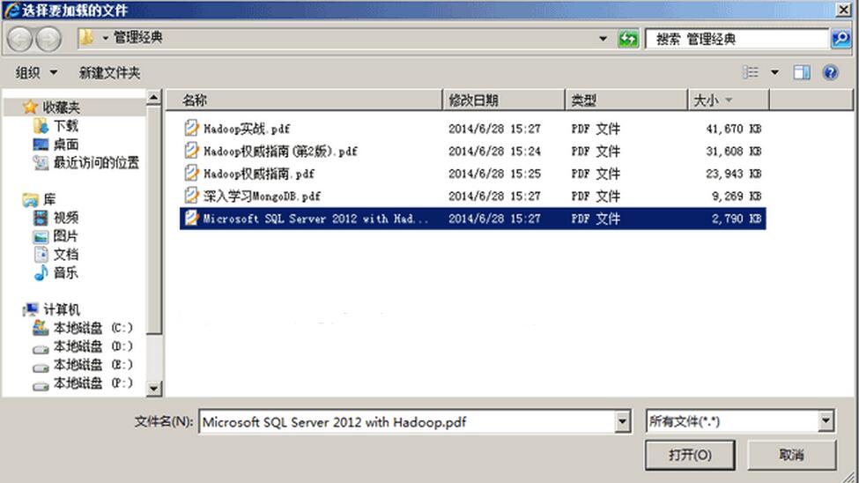Open the 所有文件(*.*) file type dropdown
Screen dimensions: 859x483
click(826, 421)
